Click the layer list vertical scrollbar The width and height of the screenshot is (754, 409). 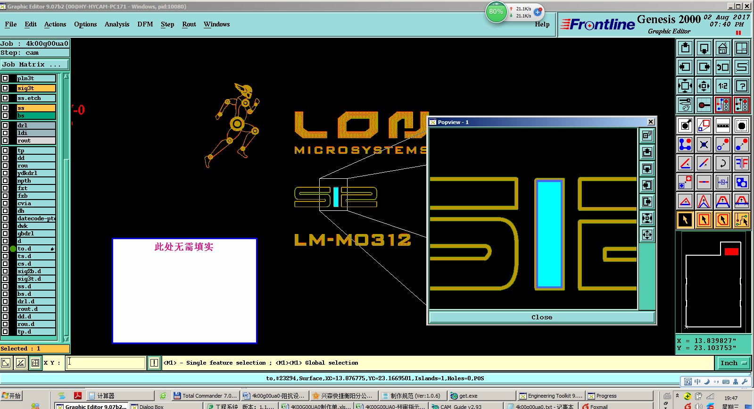[66, 208]
